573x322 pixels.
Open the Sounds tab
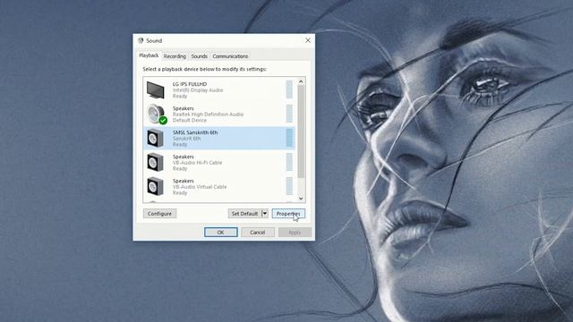click(199, 56)
